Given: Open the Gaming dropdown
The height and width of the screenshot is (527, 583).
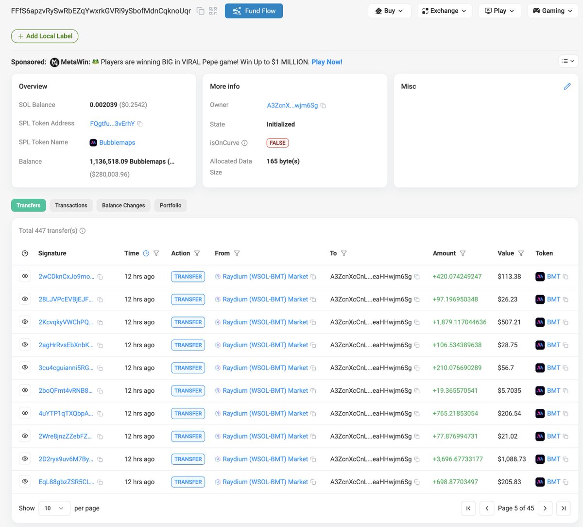Looking at the screenshot, I should (553, 11).
